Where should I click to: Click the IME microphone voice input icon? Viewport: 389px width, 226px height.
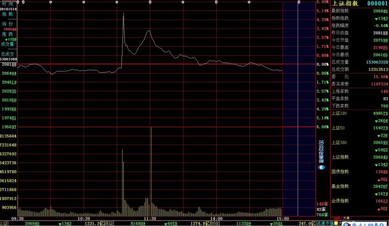point(376,225)
